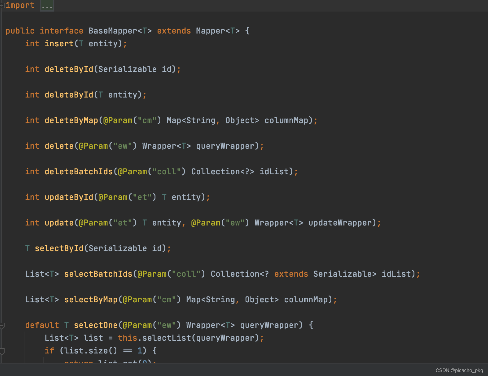
Task: Click the import keyword
Action: pyautogui.click(x=20, y=5)
